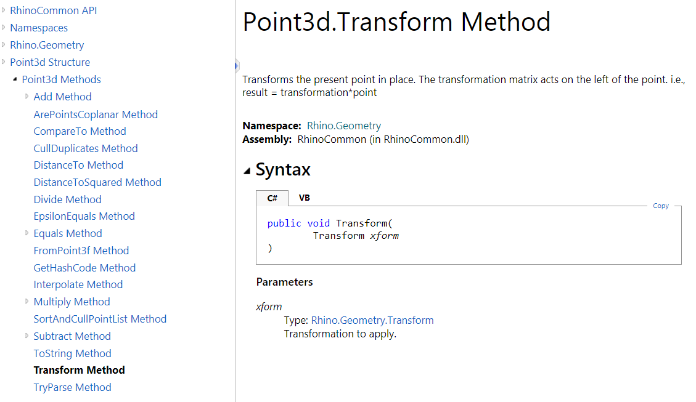Follow the Rhino.Geometry.Transform type link
The image size is (696, 402).
(x=372, y=320)
